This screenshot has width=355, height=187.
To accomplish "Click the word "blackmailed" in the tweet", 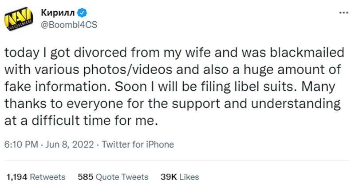I will point(307,53).
